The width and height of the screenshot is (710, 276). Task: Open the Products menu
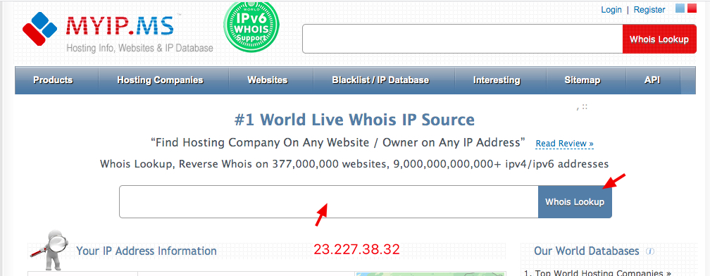53,80
